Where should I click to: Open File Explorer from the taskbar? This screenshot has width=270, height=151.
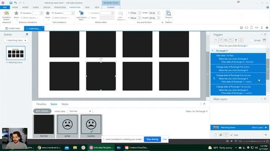(x=75, y=148)
